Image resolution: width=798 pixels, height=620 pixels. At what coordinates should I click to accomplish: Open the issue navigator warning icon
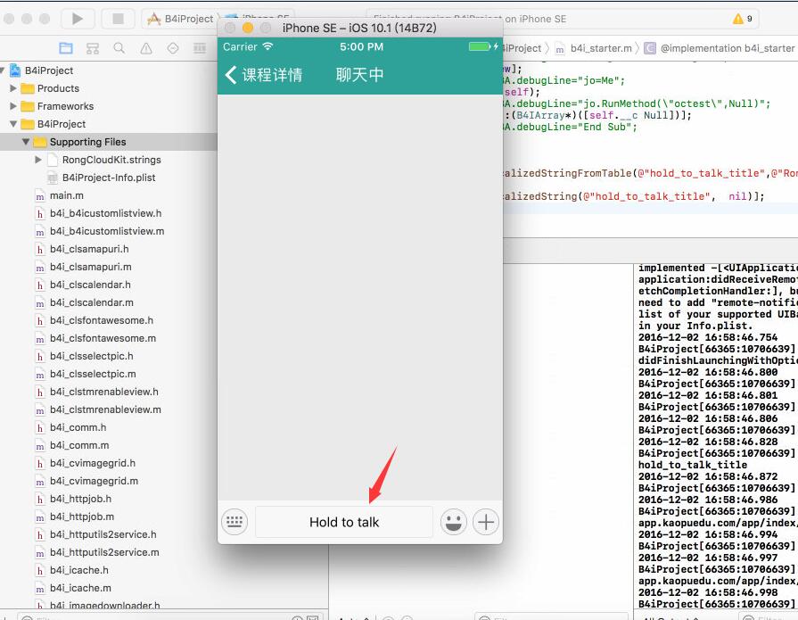click(146, 48)
